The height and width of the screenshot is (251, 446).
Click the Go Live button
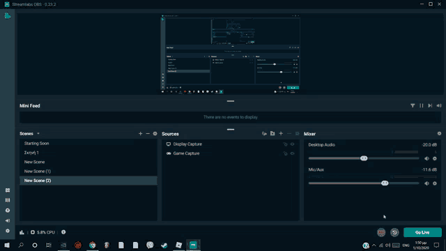click(x=422, y=232)
